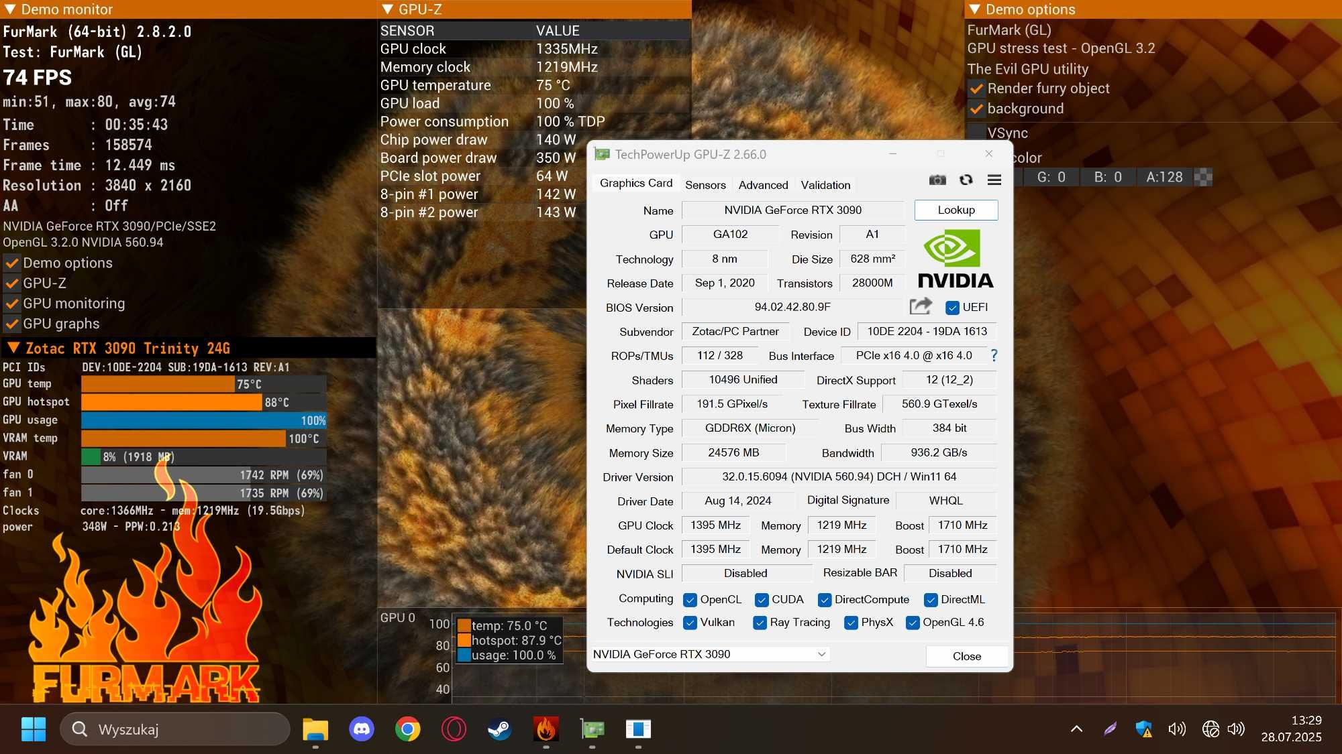Click the PhysX checkbox
This screenshot has width=1342, height=754.
[851, 623]
